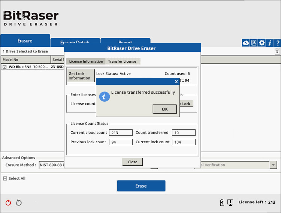
Task: Select the Transfer License tab
Action: (122, 61)
